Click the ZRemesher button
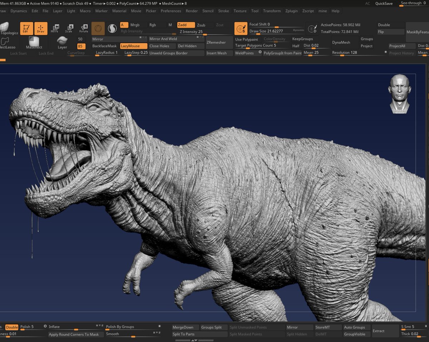Image resolution: width=429 pixels, height=342 pixels. (216, 42)
